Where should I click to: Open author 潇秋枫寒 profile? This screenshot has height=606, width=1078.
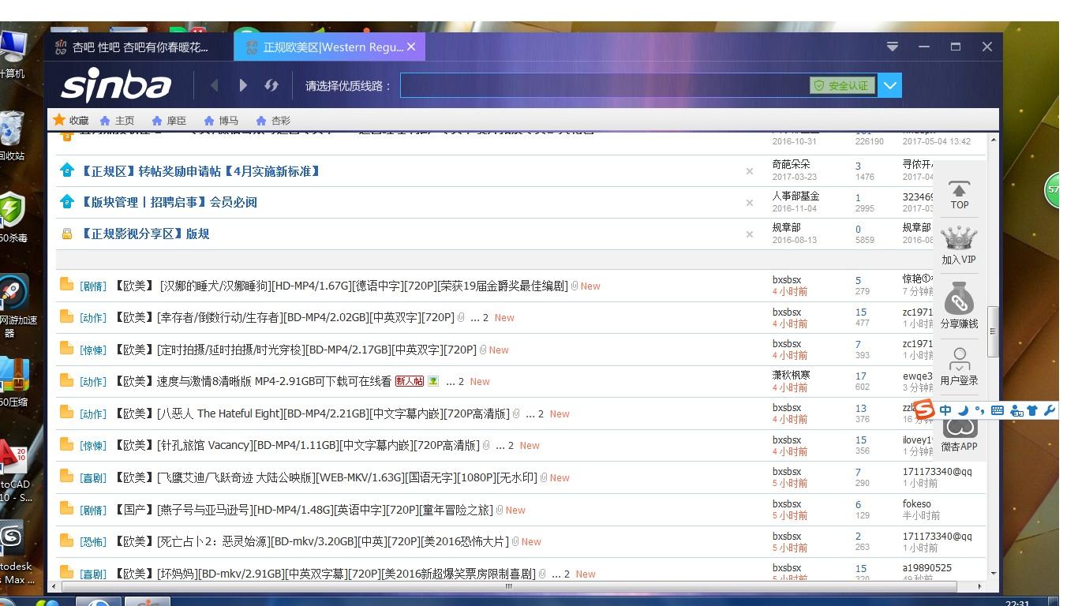tap(792, 376)
